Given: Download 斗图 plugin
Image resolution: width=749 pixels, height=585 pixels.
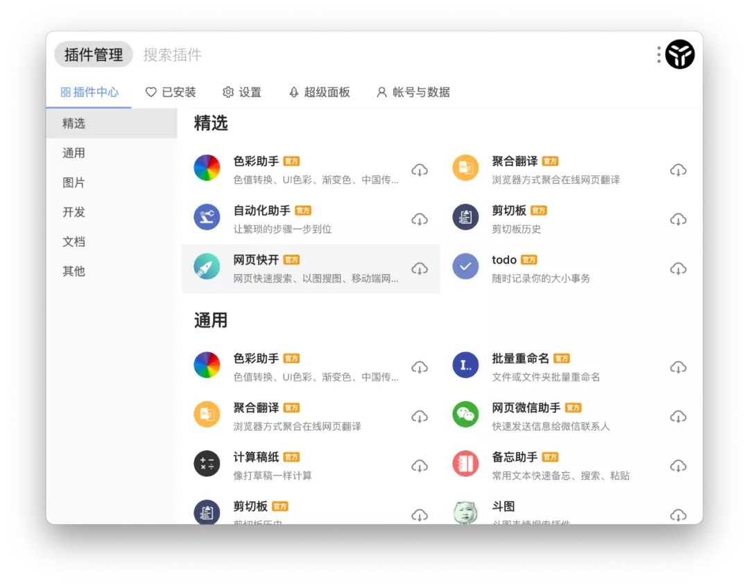Looking at the screenshot, I should click(678, 515).
